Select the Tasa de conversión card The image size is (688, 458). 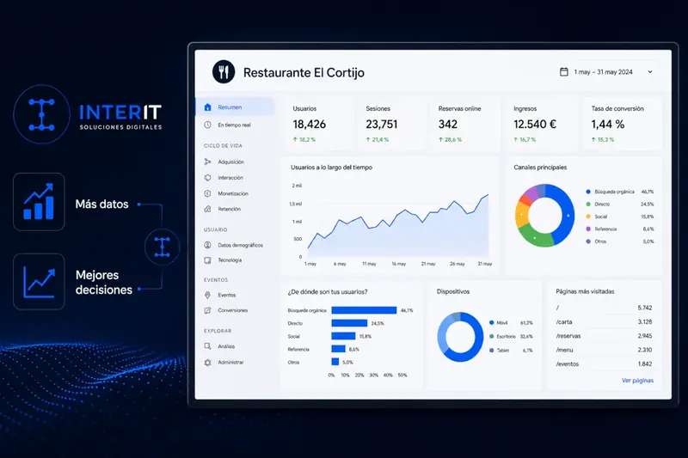[622, 124]
